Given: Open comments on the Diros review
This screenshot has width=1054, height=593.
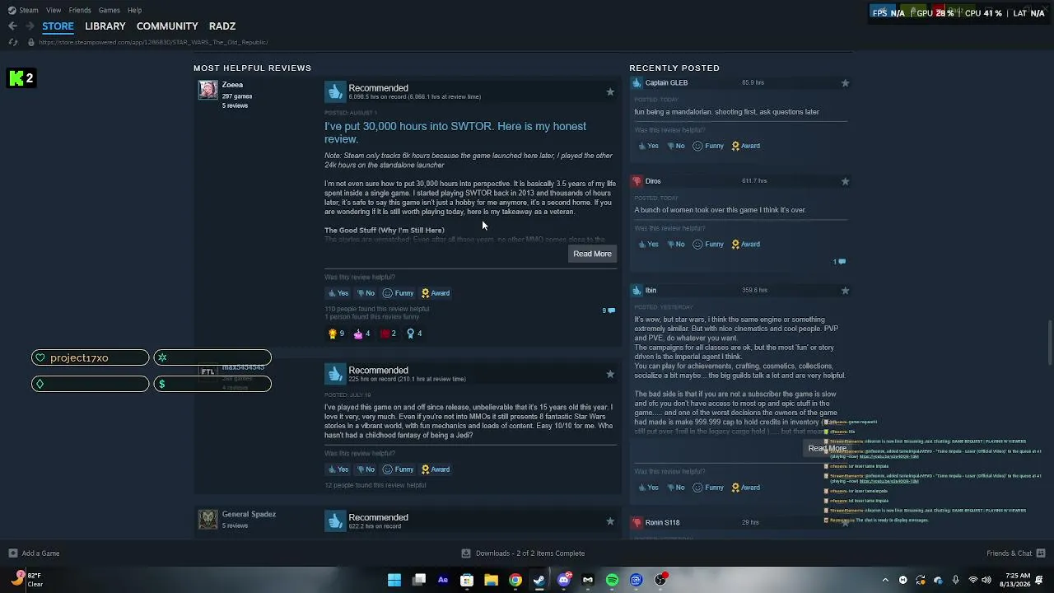Looking at the screenshot, I should 839,262.
